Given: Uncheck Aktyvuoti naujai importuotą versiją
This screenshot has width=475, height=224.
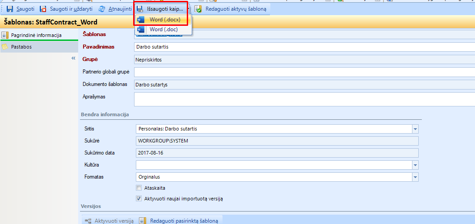Looking at the screenshot, I should pyautogui.click(x=139, y=199).
